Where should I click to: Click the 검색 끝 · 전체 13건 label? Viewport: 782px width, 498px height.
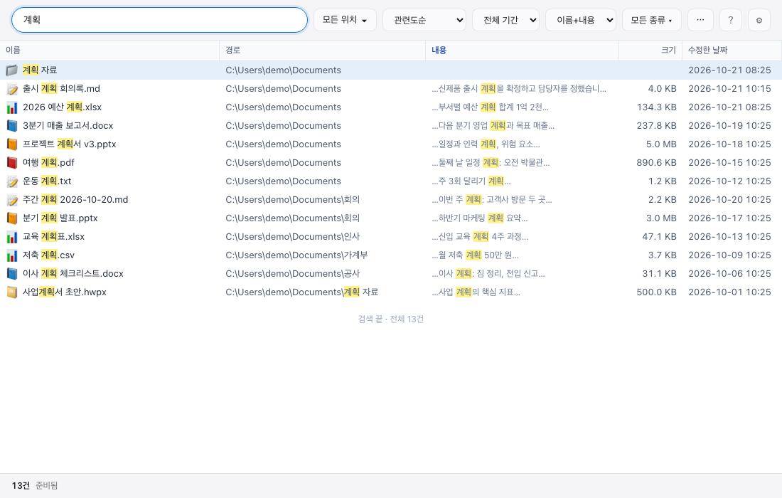[391, 319]
